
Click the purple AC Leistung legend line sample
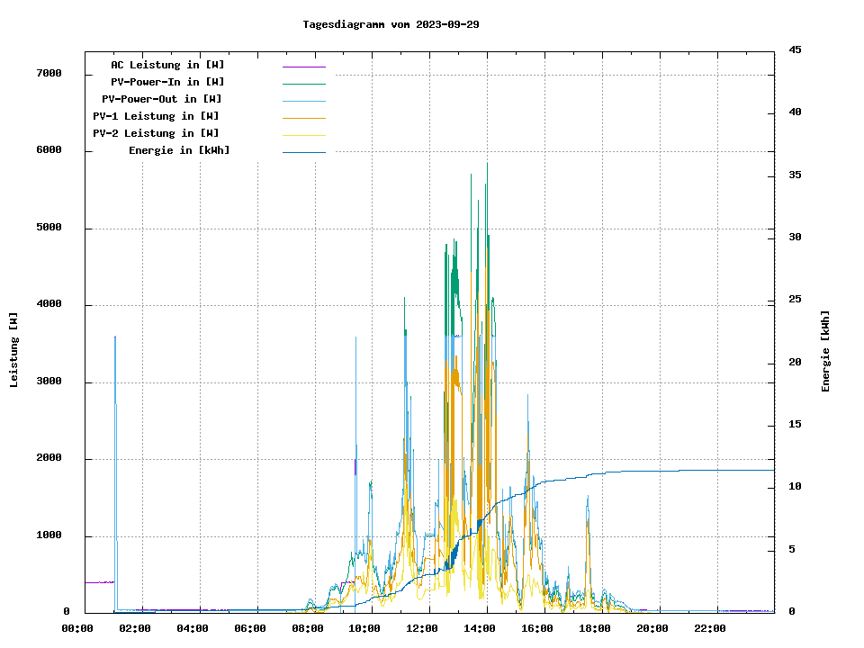point(303,67)
